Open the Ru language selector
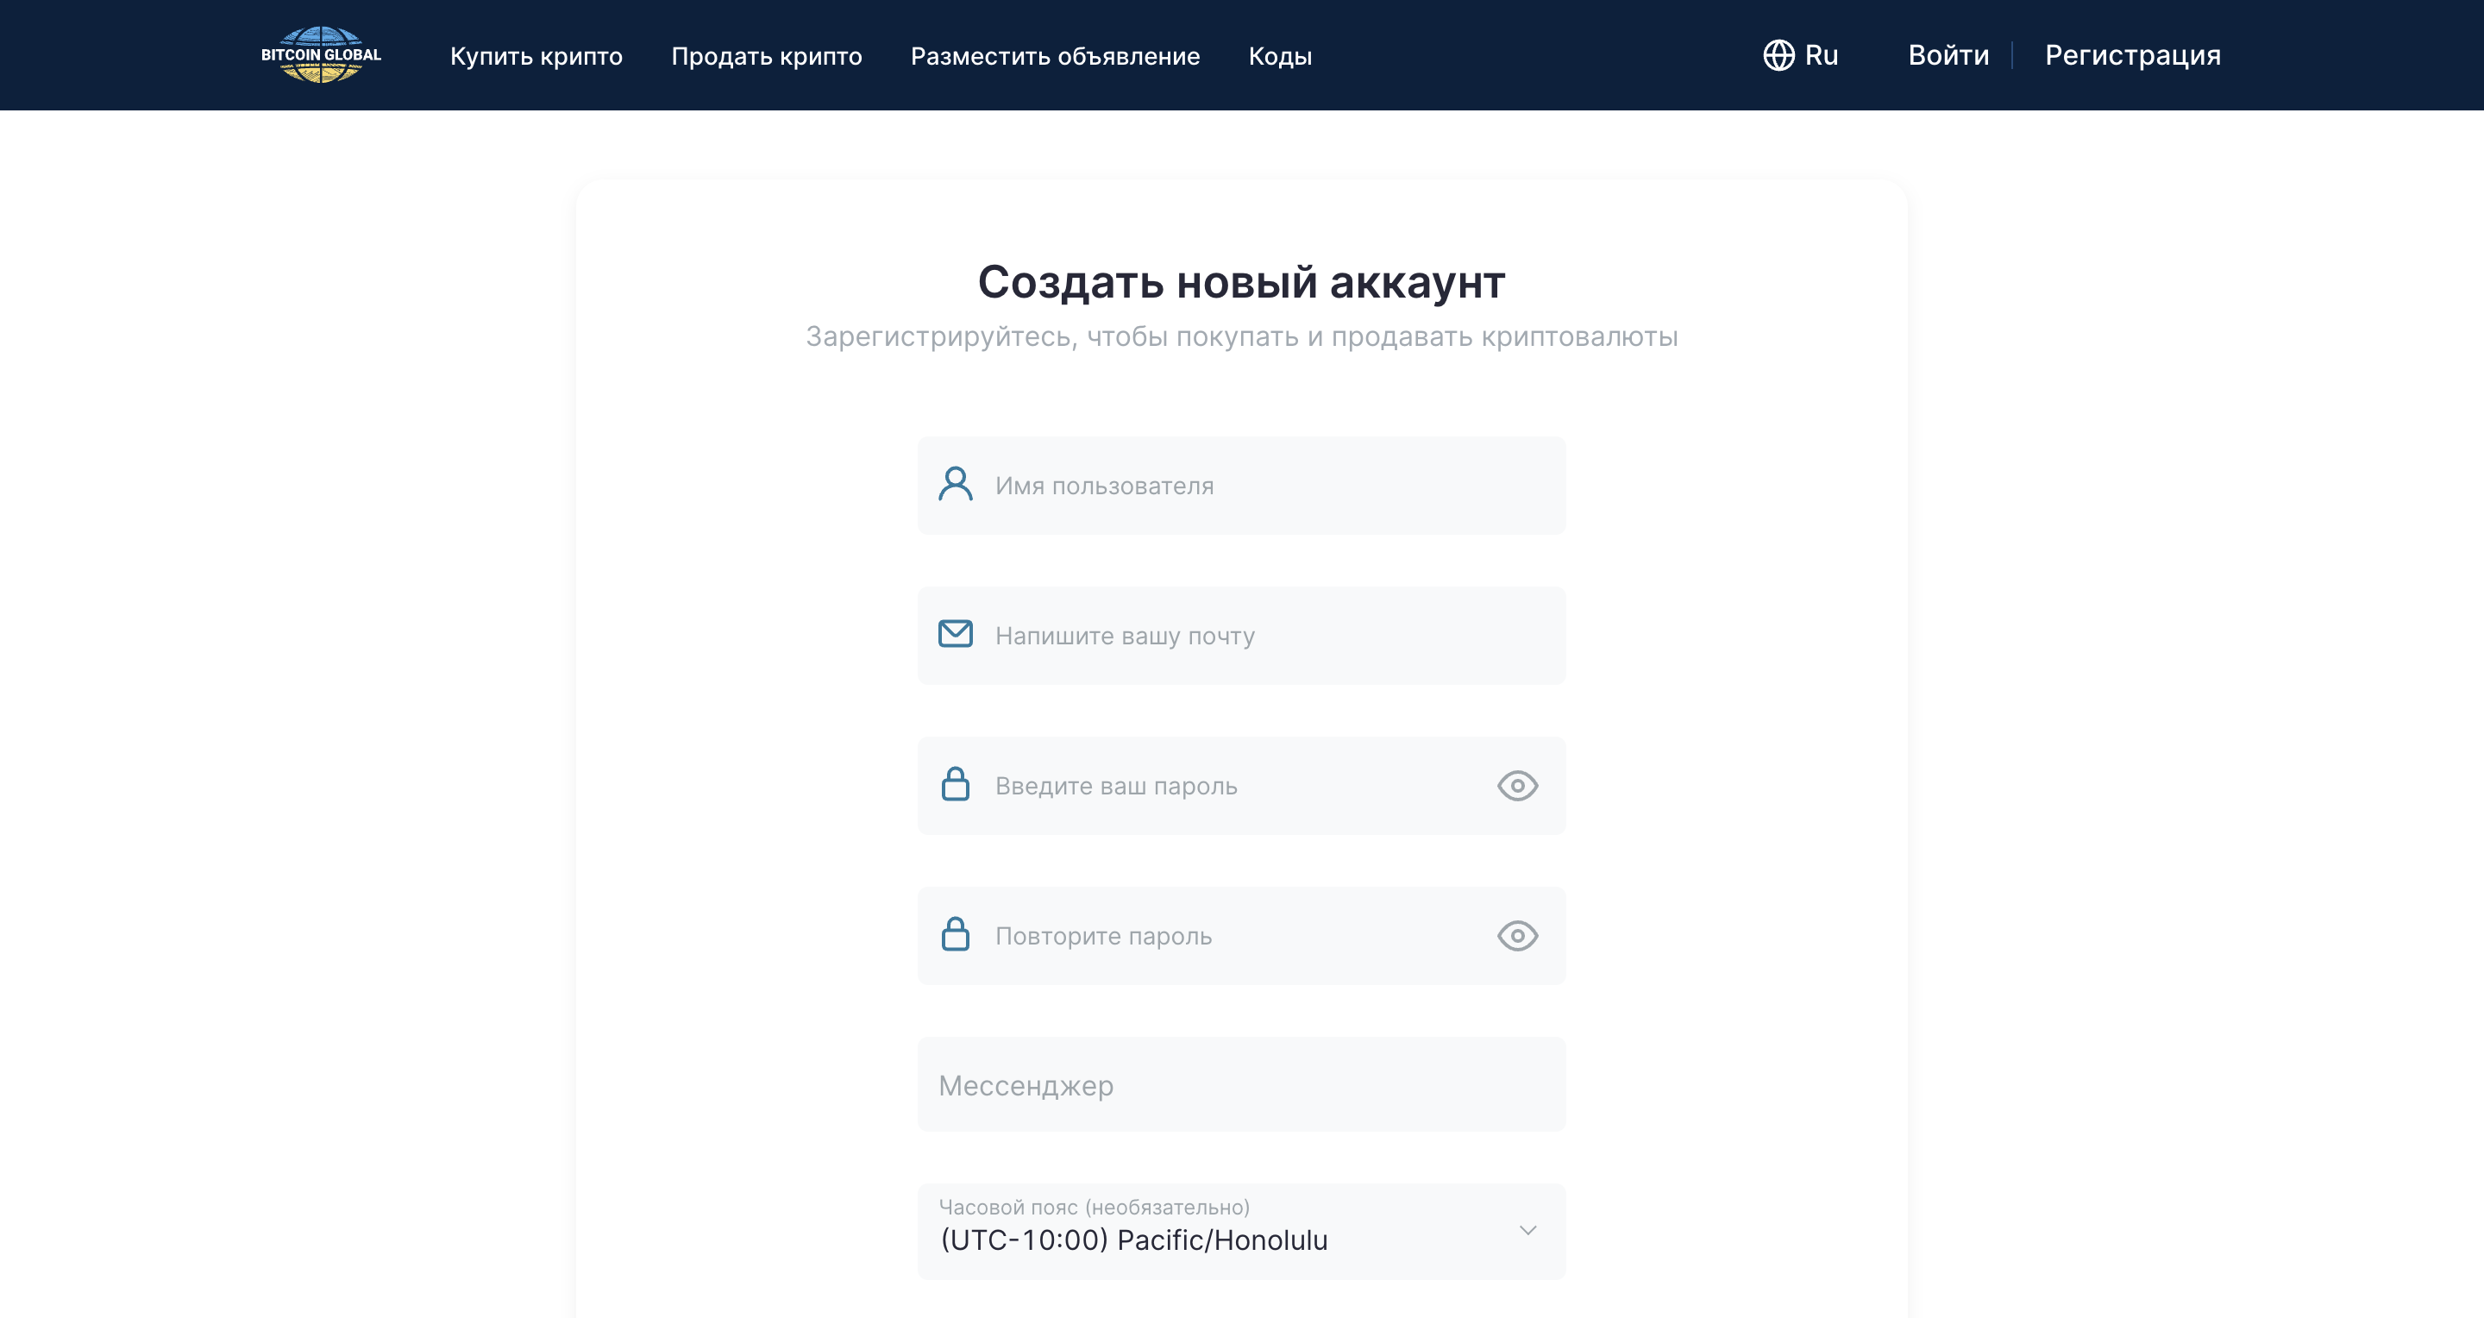2484x1318 pixels. tap(1800, 55)
